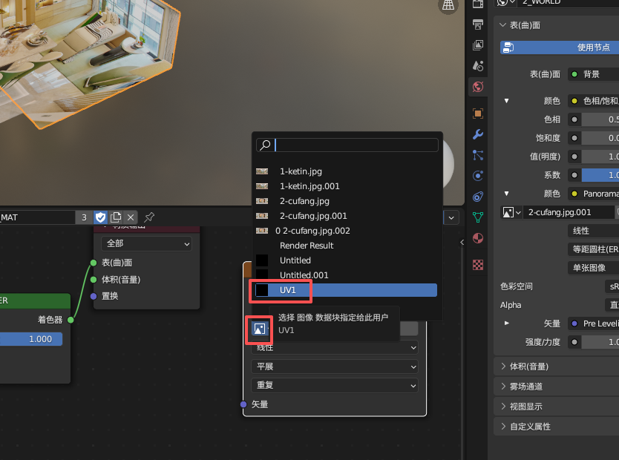Open the Physics properties tab

(478, 176)
